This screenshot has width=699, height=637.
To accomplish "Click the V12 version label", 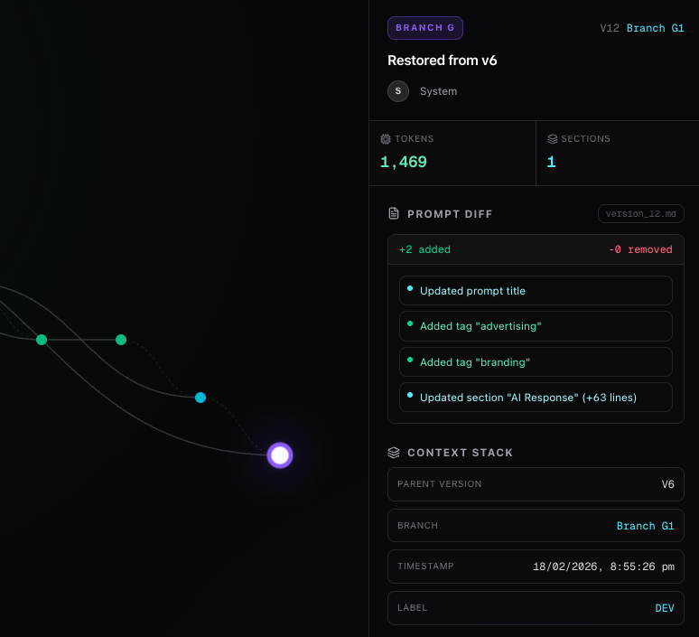I will click(610, 28).
